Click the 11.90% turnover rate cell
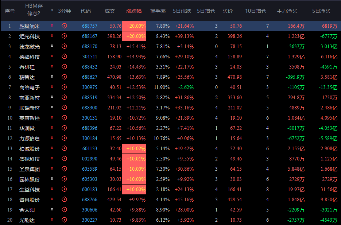 click(162, 88)
